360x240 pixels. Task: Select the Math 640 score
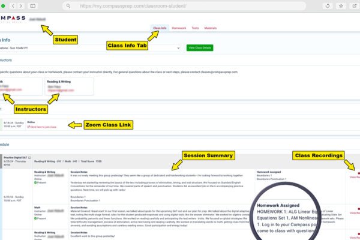[71, 161]
